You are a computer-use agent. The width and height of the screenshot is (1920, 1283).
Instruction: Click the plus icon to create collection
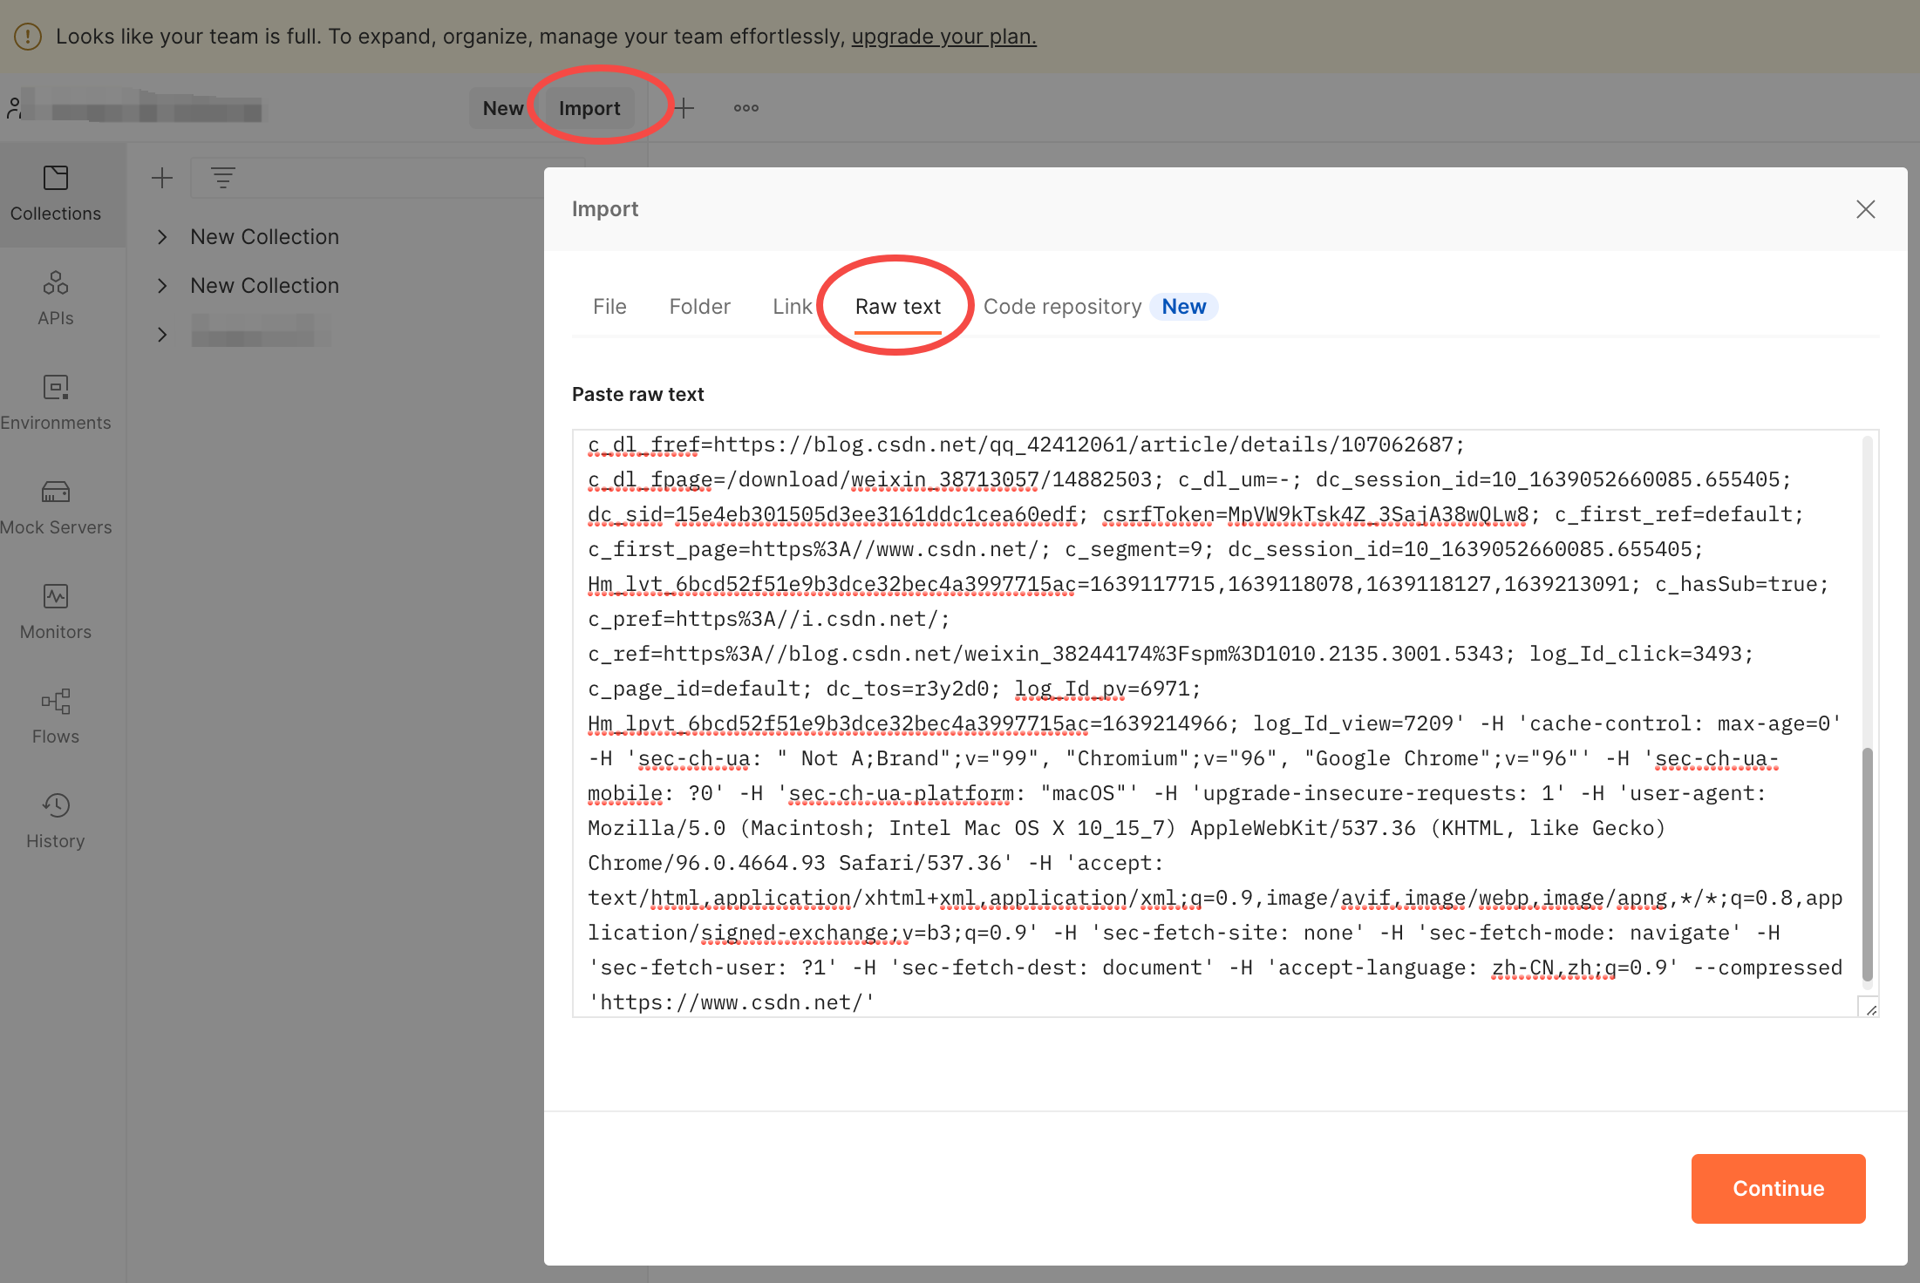tap(162, 179)
